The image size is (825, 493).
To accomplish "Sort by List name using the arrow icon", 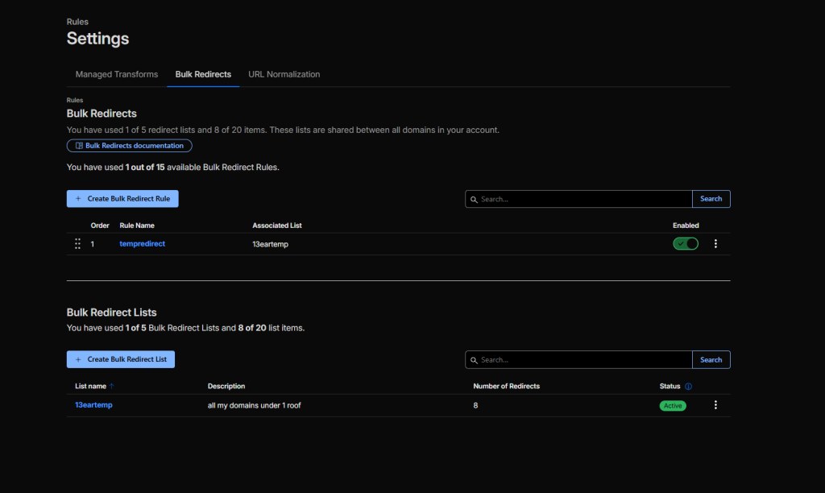I will pyautogui.click(x=112, y=387).
